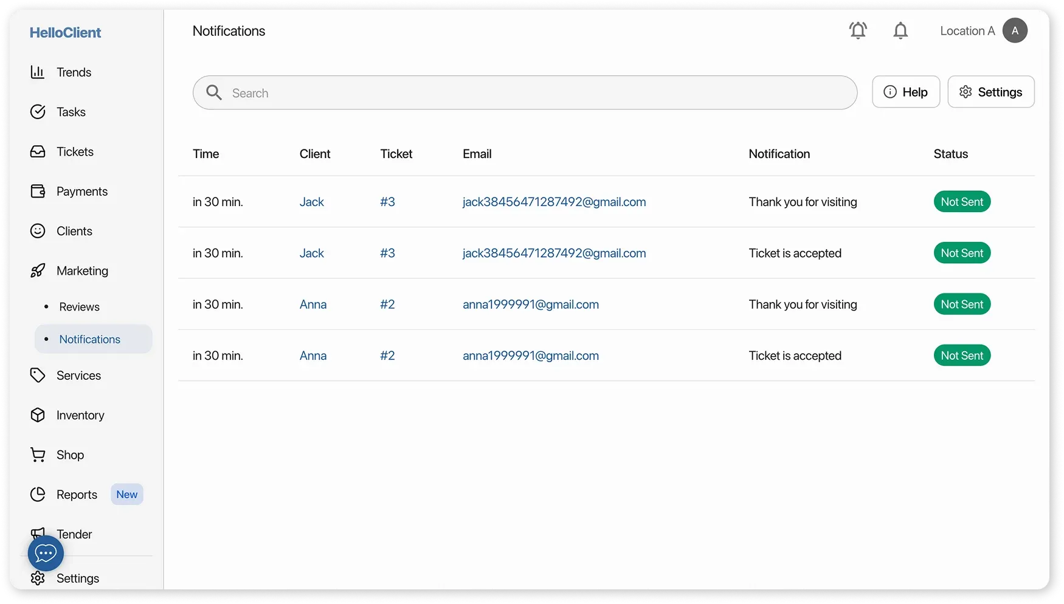Open the Payments wallet icon
This screenshot has height=604, width=1064.
(38, 191)
